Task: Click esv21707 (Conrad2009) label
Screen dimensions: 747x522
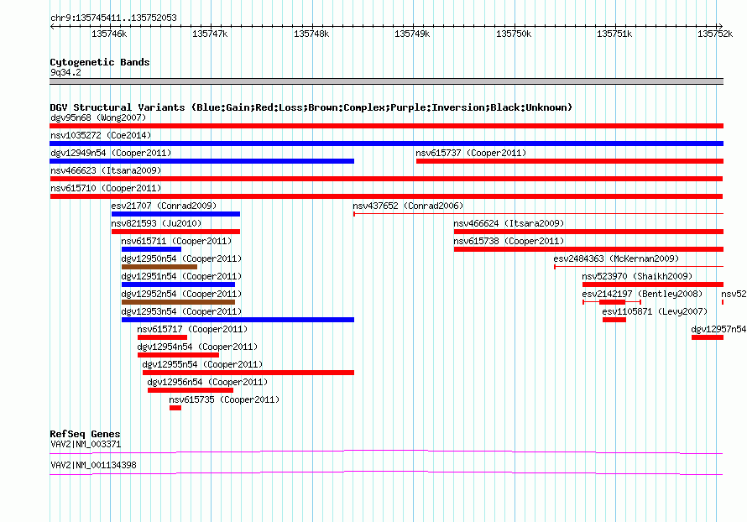Action: (x=164, y=206)
